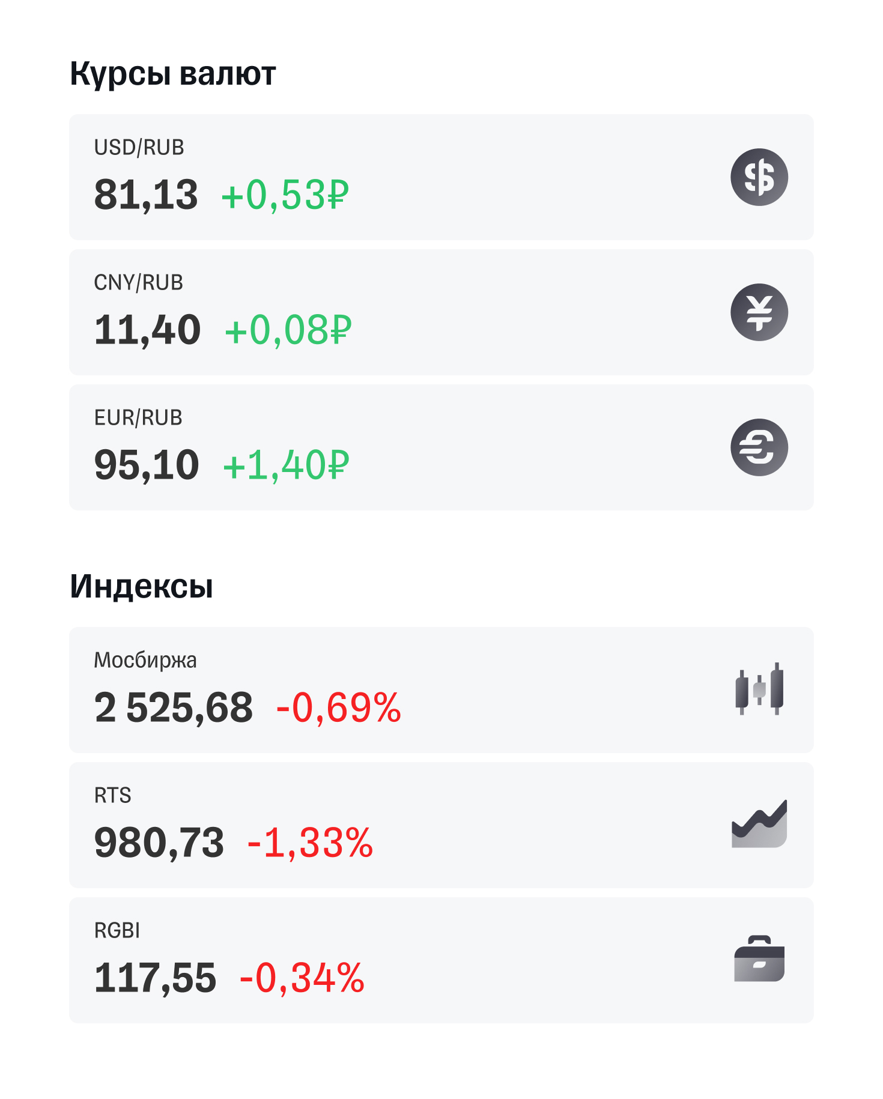Click the Индексы section heading

point(142,586)
